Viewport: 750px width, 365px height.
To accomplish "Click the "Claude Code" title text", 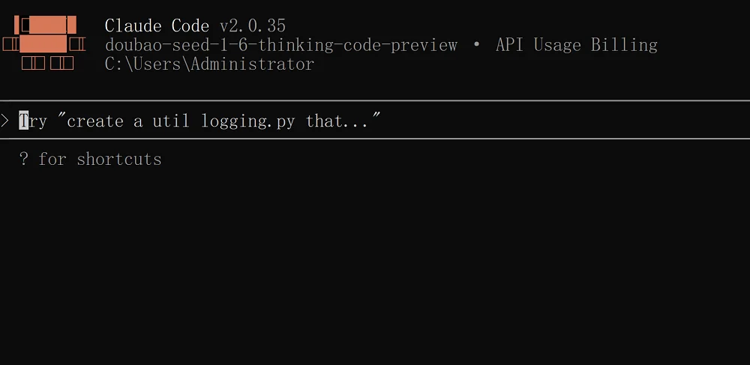I will pyautogui.click(x=157, y=26).
